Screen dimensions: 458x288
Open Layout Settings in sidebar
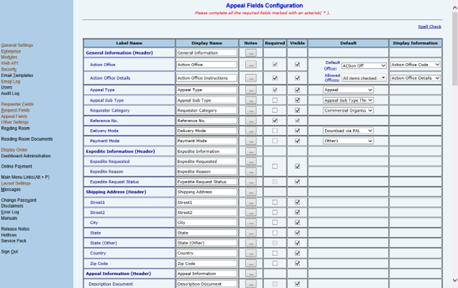[15, 184]
